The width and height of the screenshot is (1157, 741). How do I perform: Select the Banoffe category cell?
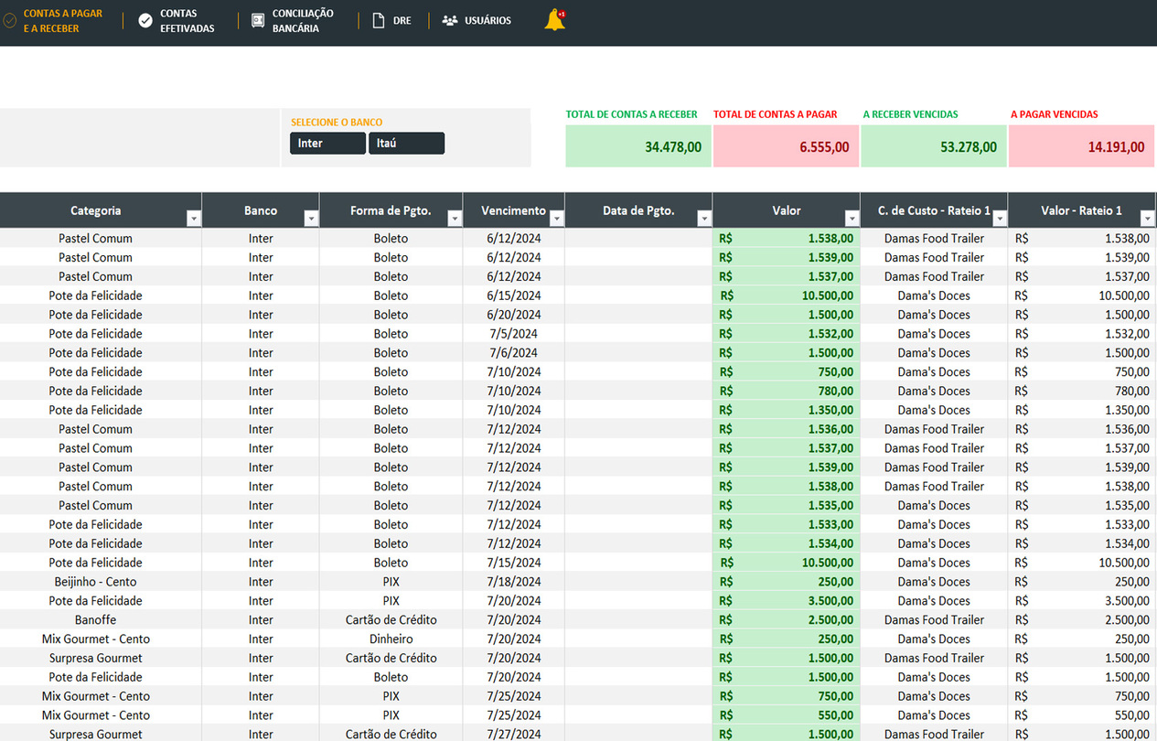95,620
